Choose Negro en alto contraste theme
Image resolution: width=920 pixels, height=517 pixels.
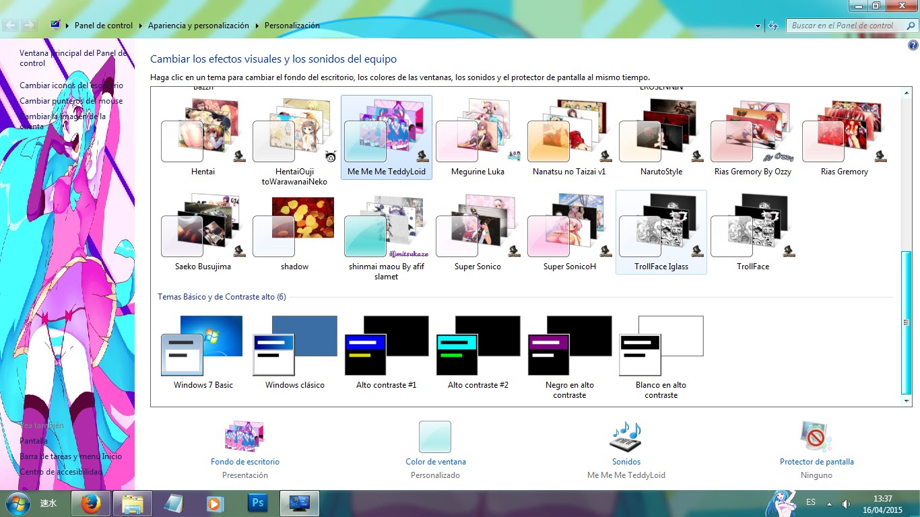(x=570, y=356)
